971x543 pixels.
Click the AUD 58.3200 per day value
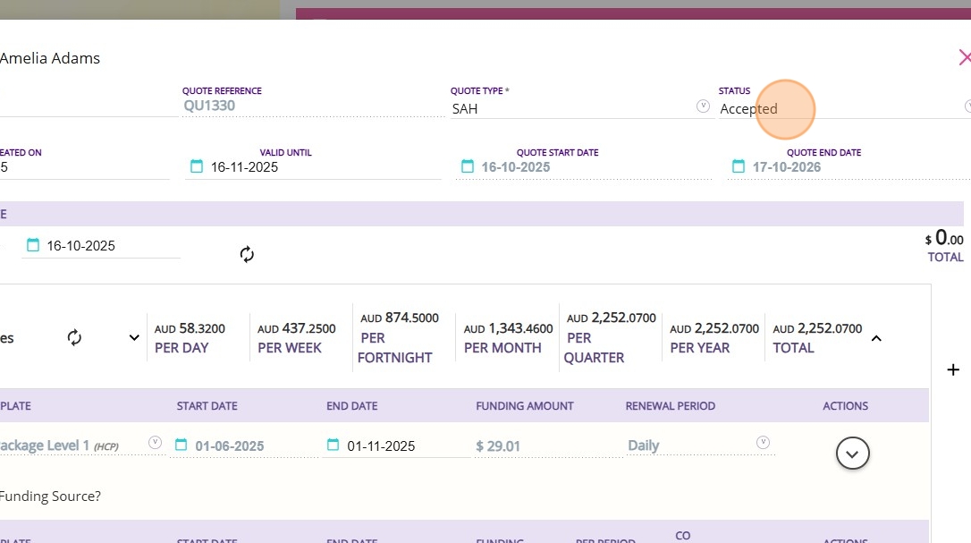pyautogui.click(x=190, y=328)
